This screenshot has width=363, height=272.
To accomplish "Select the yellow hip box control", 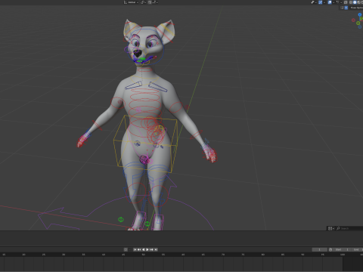I will click(x=146, y=144).
